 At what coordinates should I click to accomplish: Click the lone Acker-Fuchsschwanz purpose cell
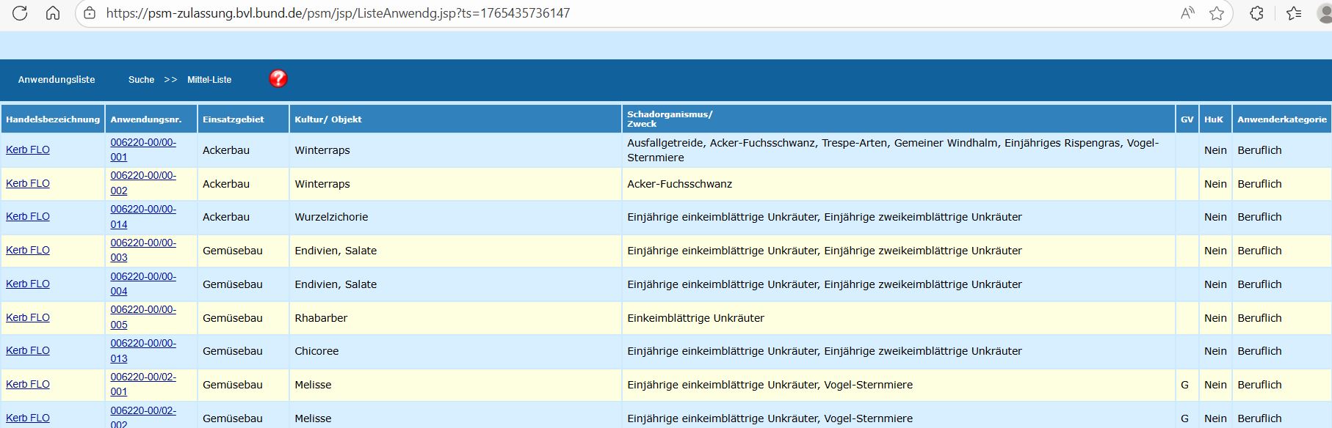point(899,184)
